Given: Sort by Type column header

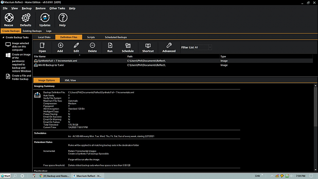Looking at the screenshot, I should (266, 56).
